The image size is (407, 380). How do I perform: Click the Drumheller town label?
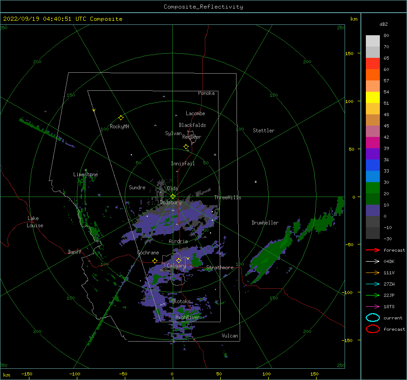click(265, 223)
